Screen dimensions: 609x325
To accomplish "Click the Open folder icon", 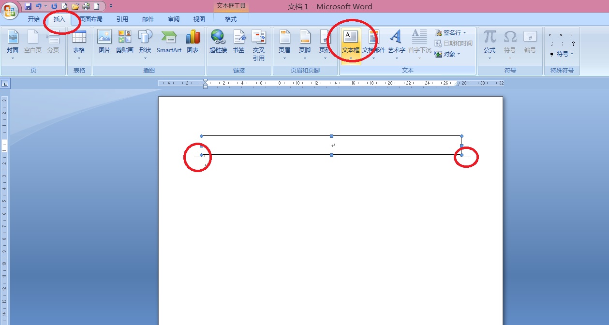I will tap(75, 6).
